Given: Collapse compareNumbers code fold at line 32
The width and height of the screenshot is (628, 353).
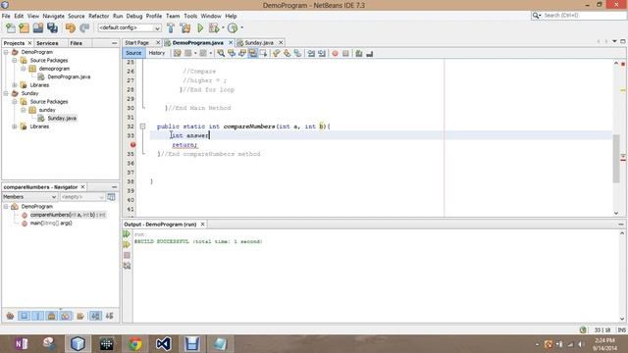Looking at the screenshot, I should coord(142,126).
